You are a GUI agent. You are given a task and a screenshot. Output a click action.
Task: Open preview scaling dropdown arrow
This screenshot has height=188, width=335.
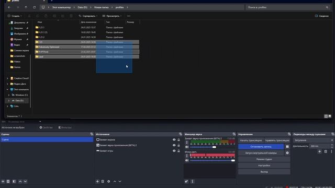pyautogui.click(x=40, y=122)
